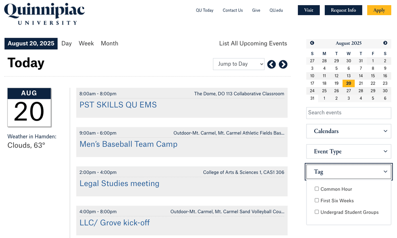
Task: Open the PST SKILLS QU EMS event
Action: [x=118, y=105]
